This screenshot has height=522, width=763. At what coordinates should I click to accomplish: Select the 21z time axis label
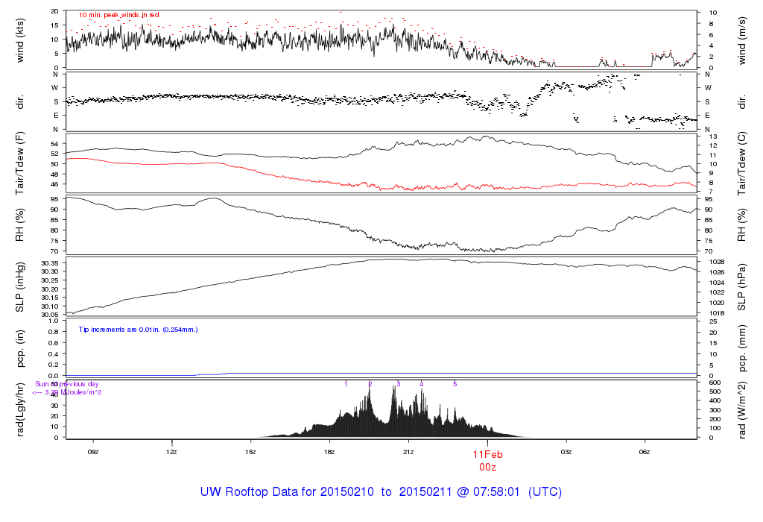pyautogui.click(x=408, y=452)
